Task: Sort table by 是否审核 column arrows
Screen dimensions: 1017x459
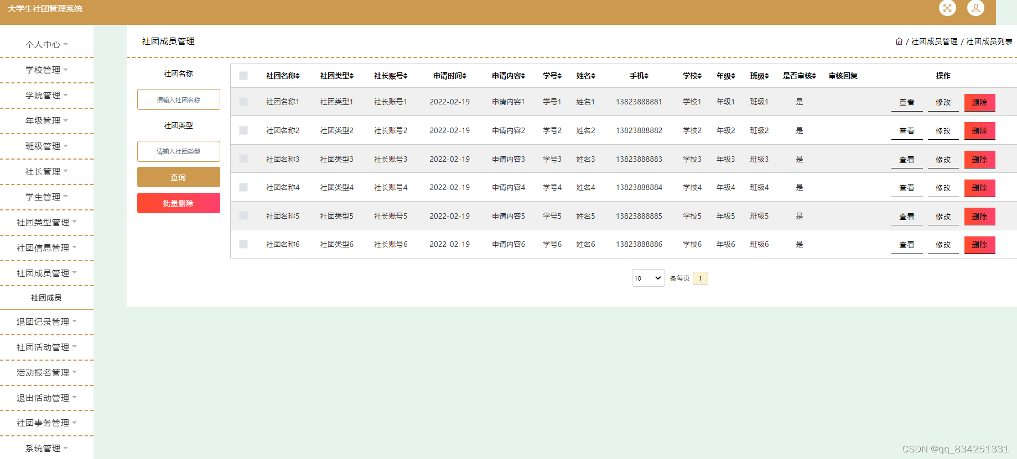Action: 814,76
